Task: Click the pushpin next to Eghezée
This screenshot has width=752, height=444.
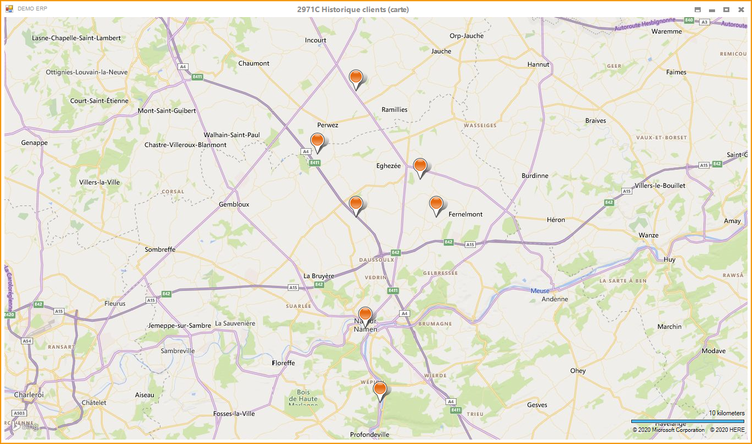Action: pos(420,166)
